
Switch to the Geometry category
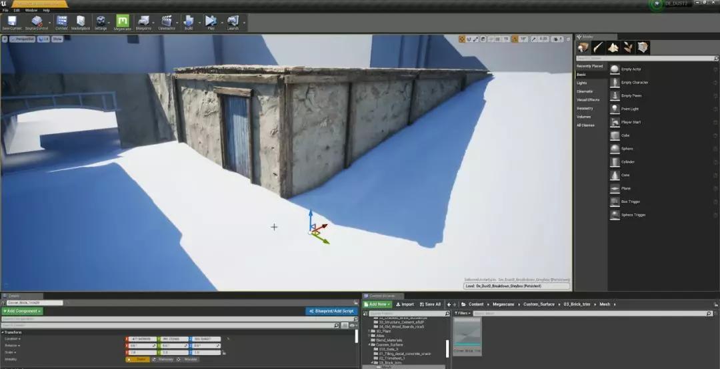585,109
